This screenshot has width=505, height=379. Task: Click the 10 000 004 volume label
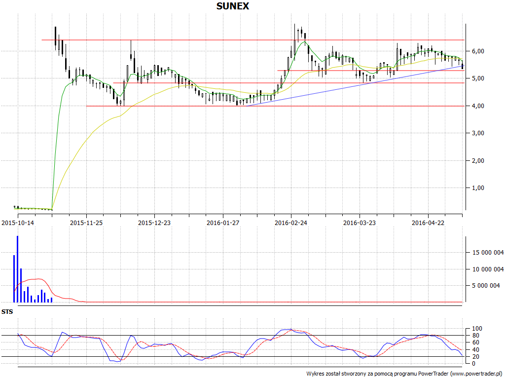(488, 269)
